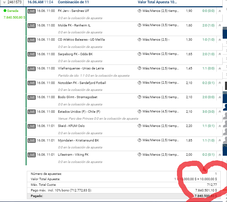Collapse the Sarpsborg FK - Odds BK row
Image resolution: width=227 pixels, height=202 pixels.
[x=220, y=54]
